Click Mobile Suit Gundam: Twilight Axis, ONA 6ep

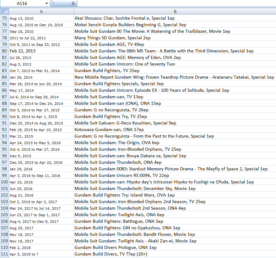tap(119, 215)
